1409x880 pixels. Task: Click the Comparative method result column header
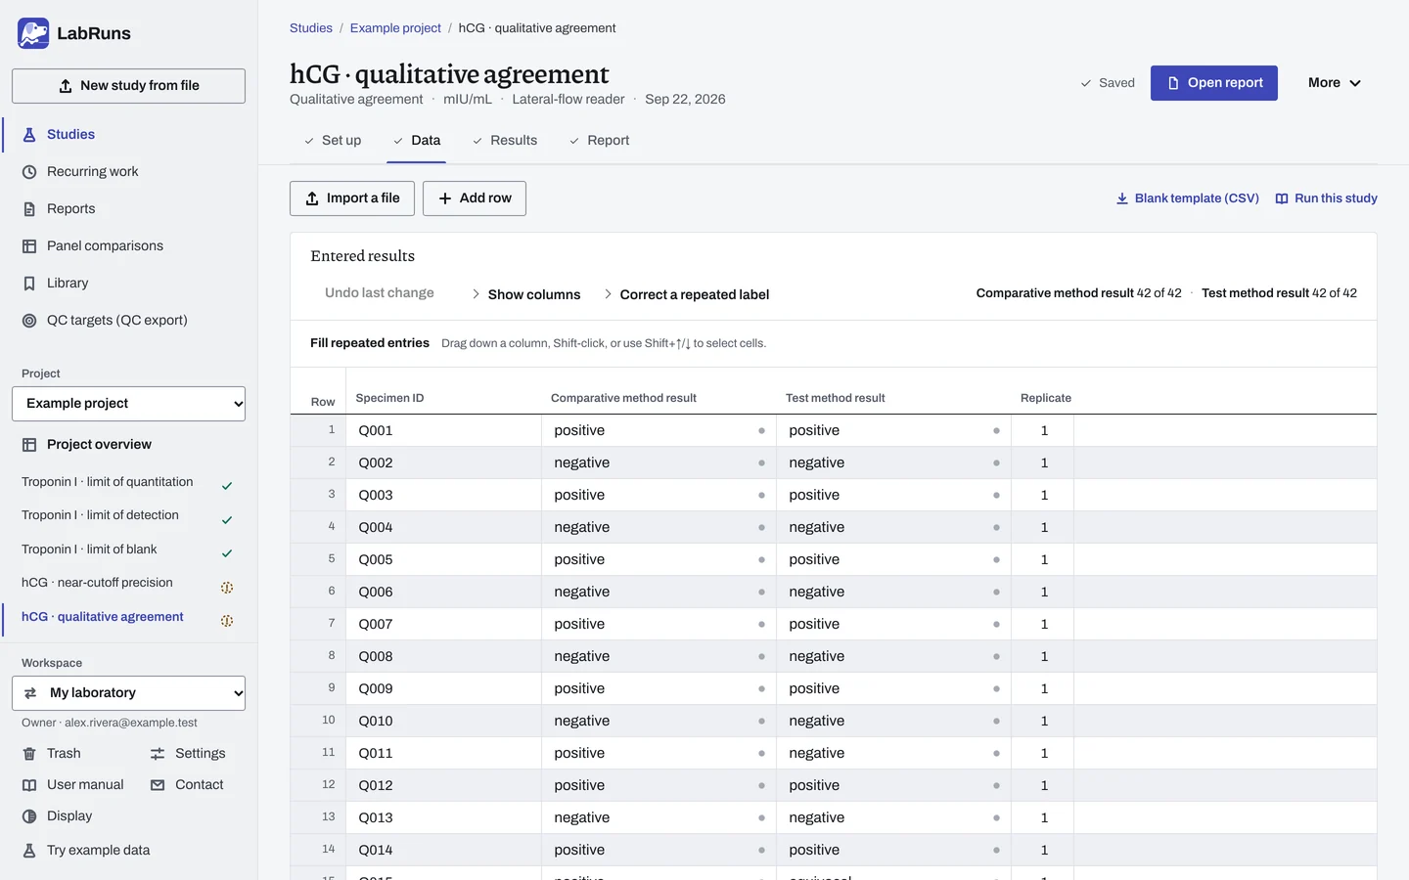click(x=623, y=398)
